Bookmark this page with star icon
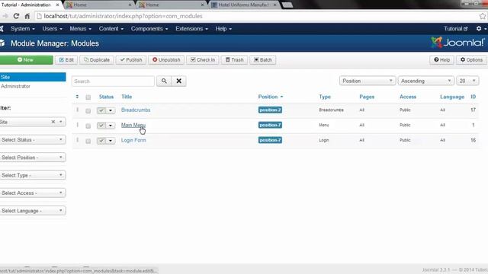Image resolution: width=488 pixels, height=274 pixels. 483,16
